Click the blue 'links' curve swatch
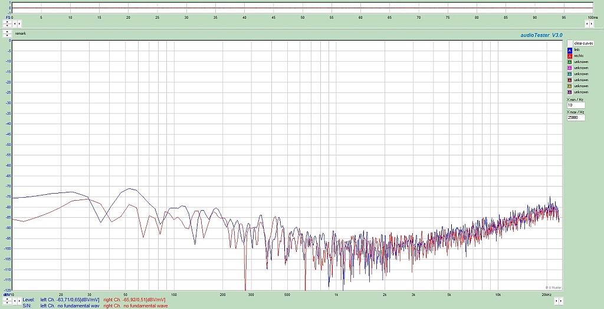The image size is (604, 309). pos(570,50)
